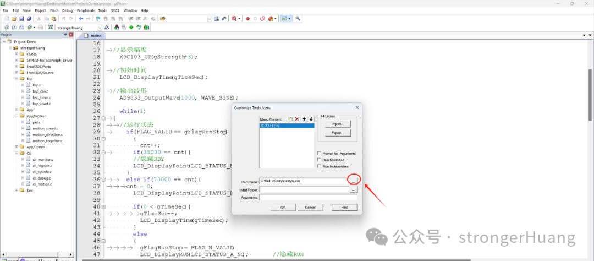Open the Flash menu
Screen dimensions: 594x261
[54, 10]
